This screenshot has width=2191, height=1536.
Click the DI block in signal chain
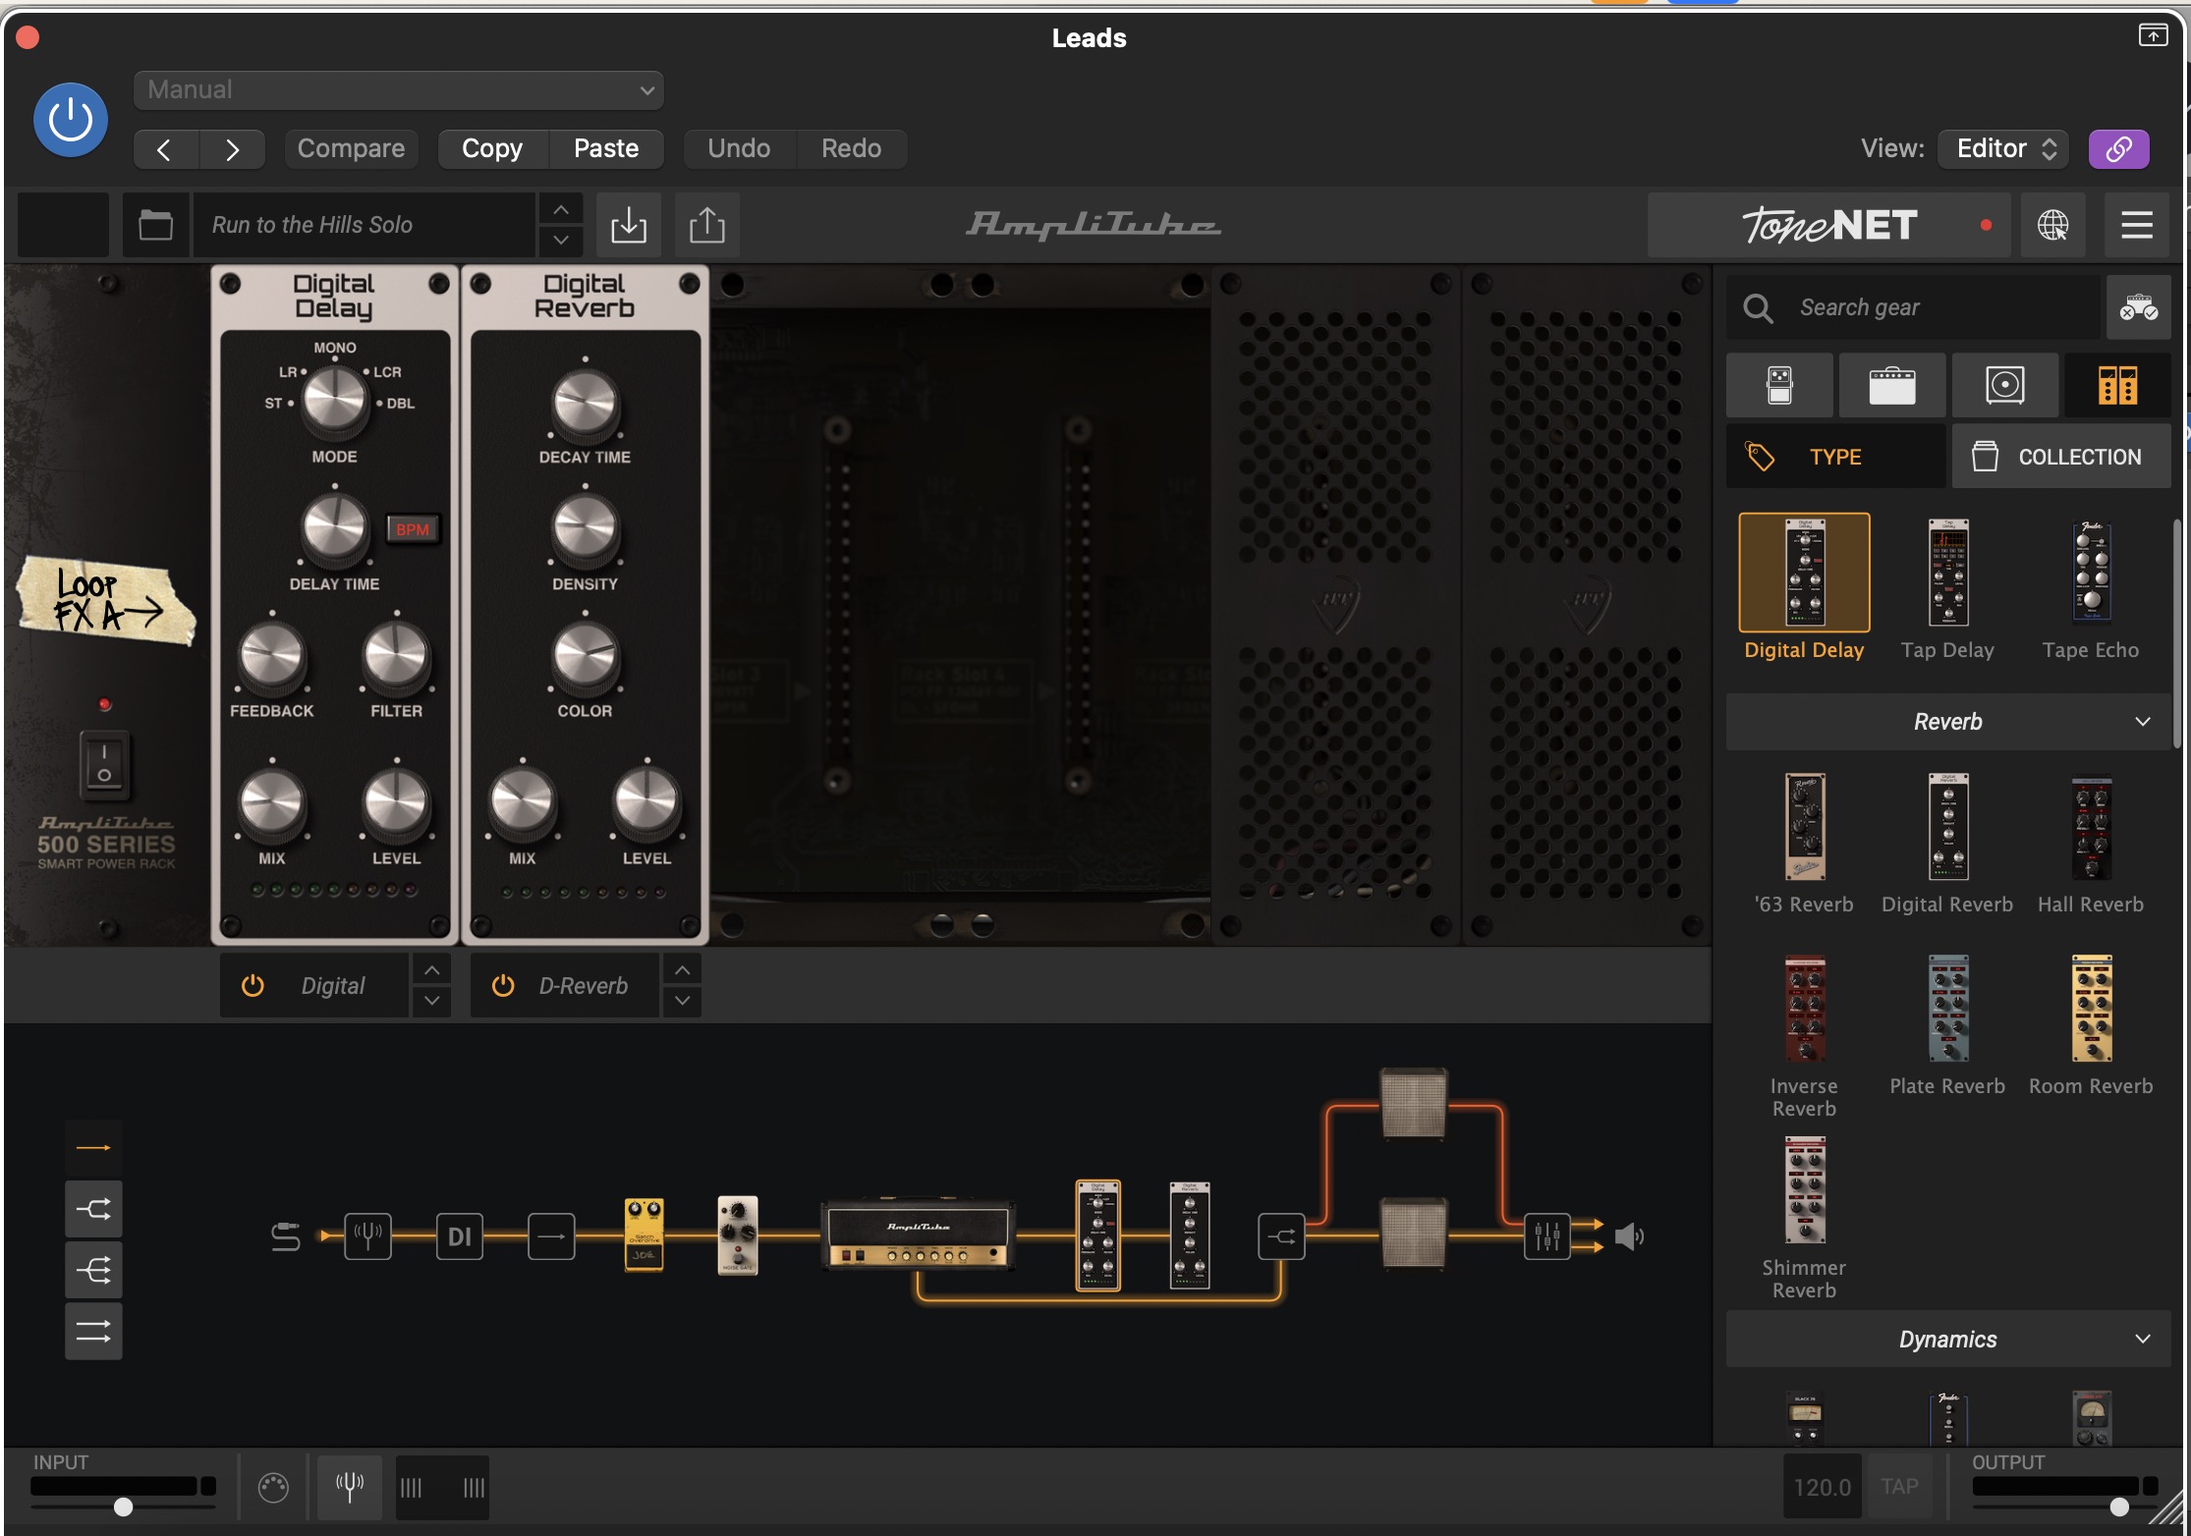coord(459,1236)
